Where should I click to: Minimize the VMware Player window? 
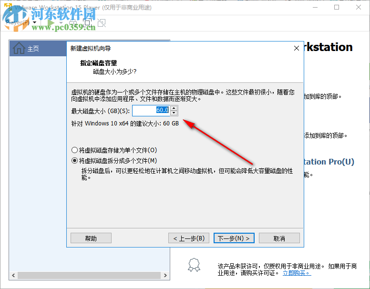(315, 7)
